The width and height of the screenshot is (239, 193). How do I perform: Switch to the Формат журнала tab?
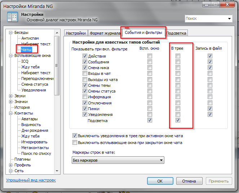coord(105,33)
